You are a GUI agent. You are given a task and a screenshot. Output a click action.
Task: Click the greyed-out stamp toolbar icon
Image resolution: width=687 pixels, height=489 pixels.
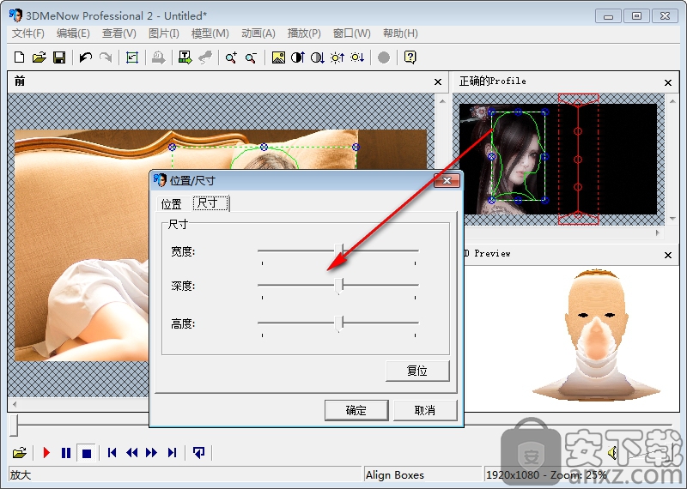(158, 57)
